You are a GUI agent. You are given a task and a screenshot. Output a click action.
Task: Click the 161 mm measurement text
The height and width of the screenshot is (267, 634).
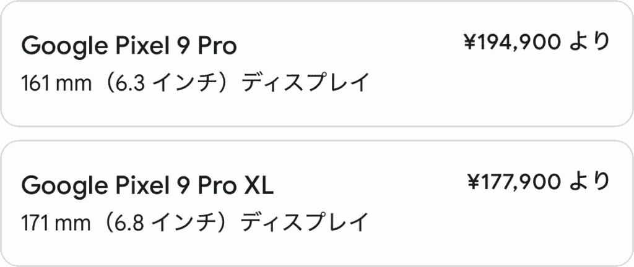(56, 83)
